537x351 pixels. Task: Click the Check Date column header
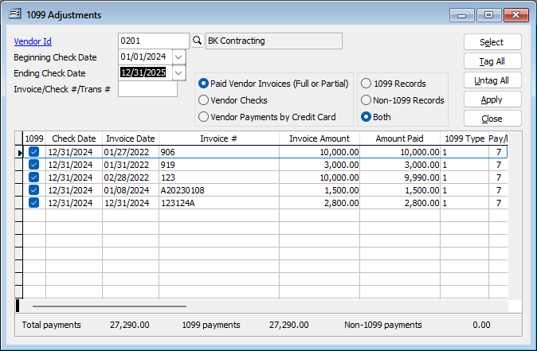[73, 138]
